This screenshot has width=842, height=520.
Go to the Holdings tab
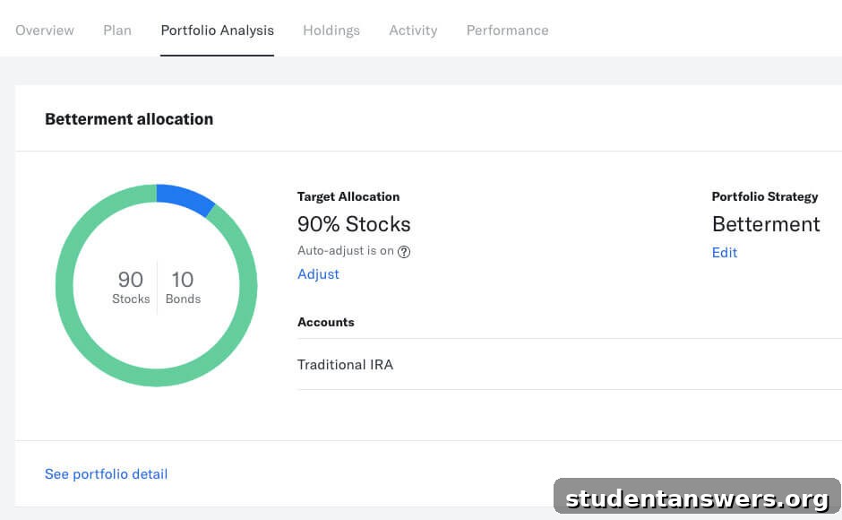coord(331,30)
